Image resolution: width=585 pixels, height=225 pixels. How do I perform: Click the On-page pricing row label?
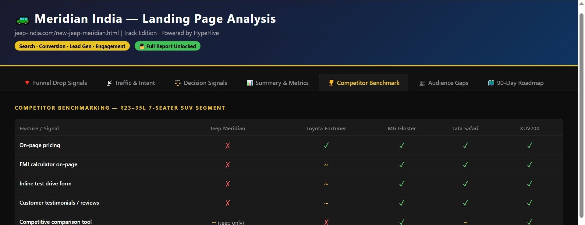[x=40, y=145]
